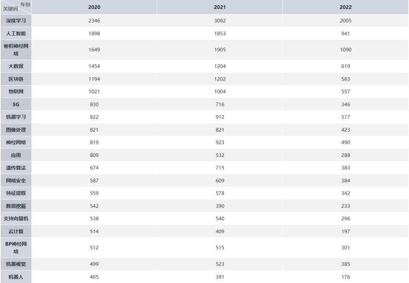Screen dimensions: 409x283
Task: Click the value 1021 for 物联网
Action: pyautogui.click(x=94, y=92)
